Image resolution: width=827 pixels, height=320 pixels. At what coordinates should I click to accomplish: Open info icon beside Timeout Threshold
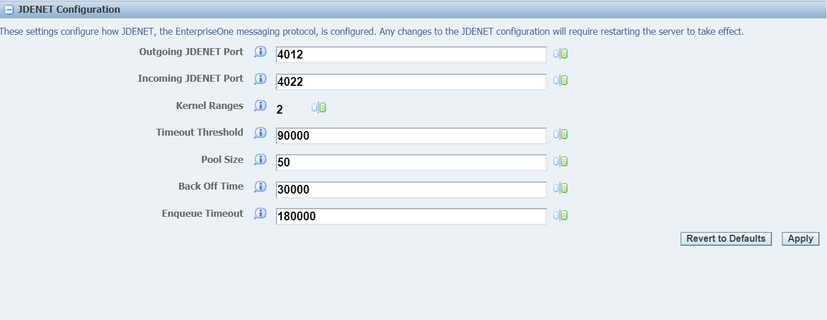[260, 133]
